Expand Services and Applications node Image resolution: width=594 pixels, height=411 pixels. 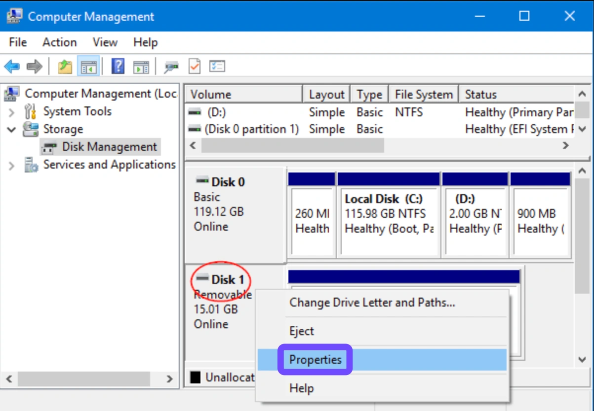pyautogui.click(x=12, y=165)
